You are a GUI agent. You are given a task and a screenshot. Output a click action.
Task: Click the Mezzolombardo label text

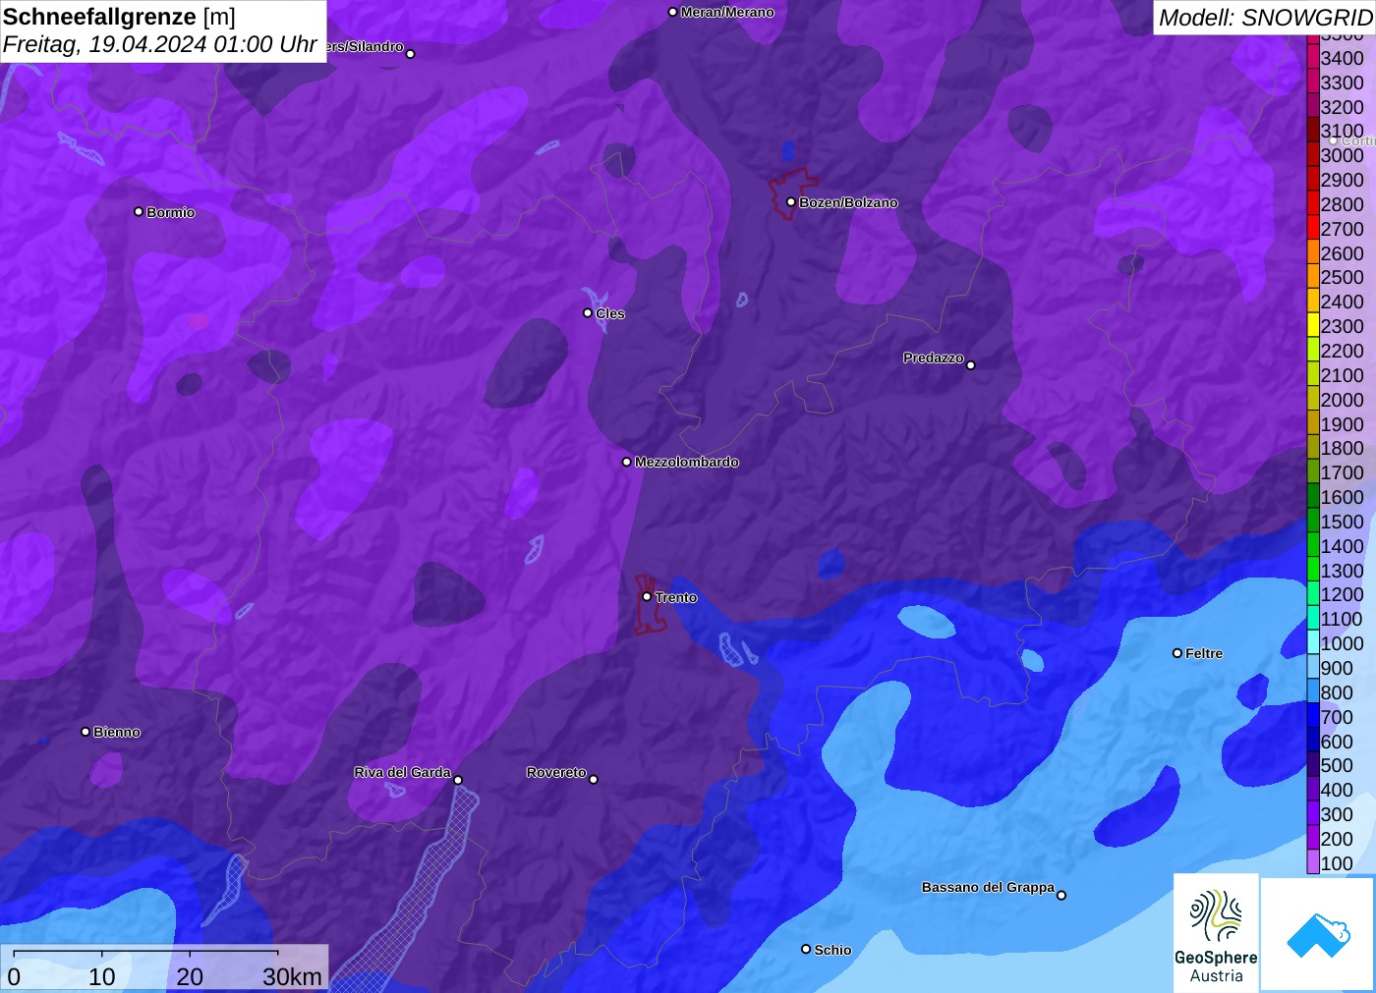686,462
